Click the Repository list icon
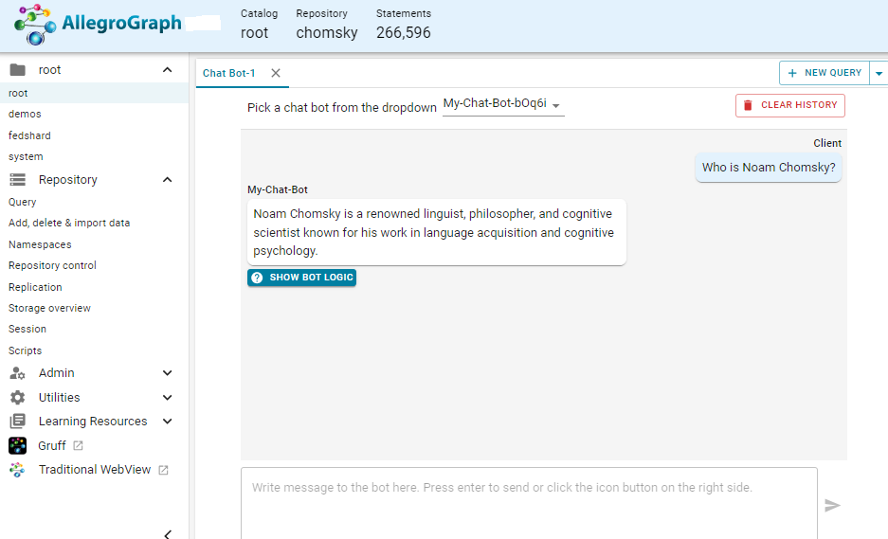Screen dimensions: 888x539 click(17, 180)
